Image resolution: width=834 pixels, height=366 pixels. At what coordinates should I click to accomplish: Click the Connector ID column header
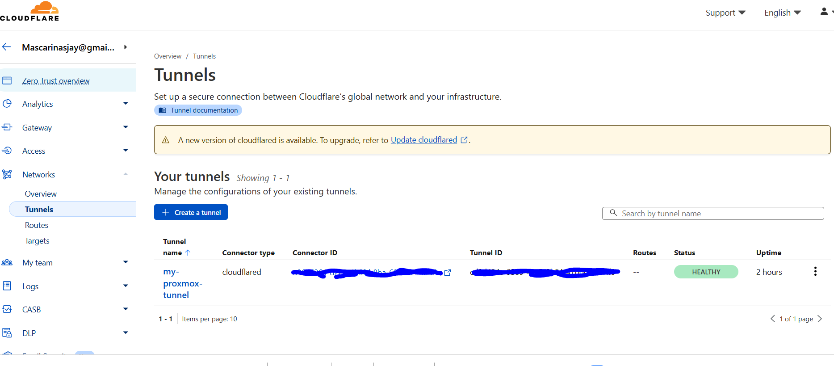pos(315,253)
